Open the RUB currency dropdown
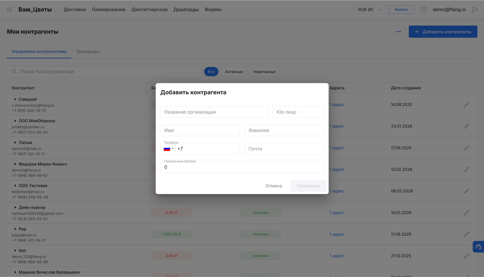Screen dimensions: 484x277 click(369, 9)
